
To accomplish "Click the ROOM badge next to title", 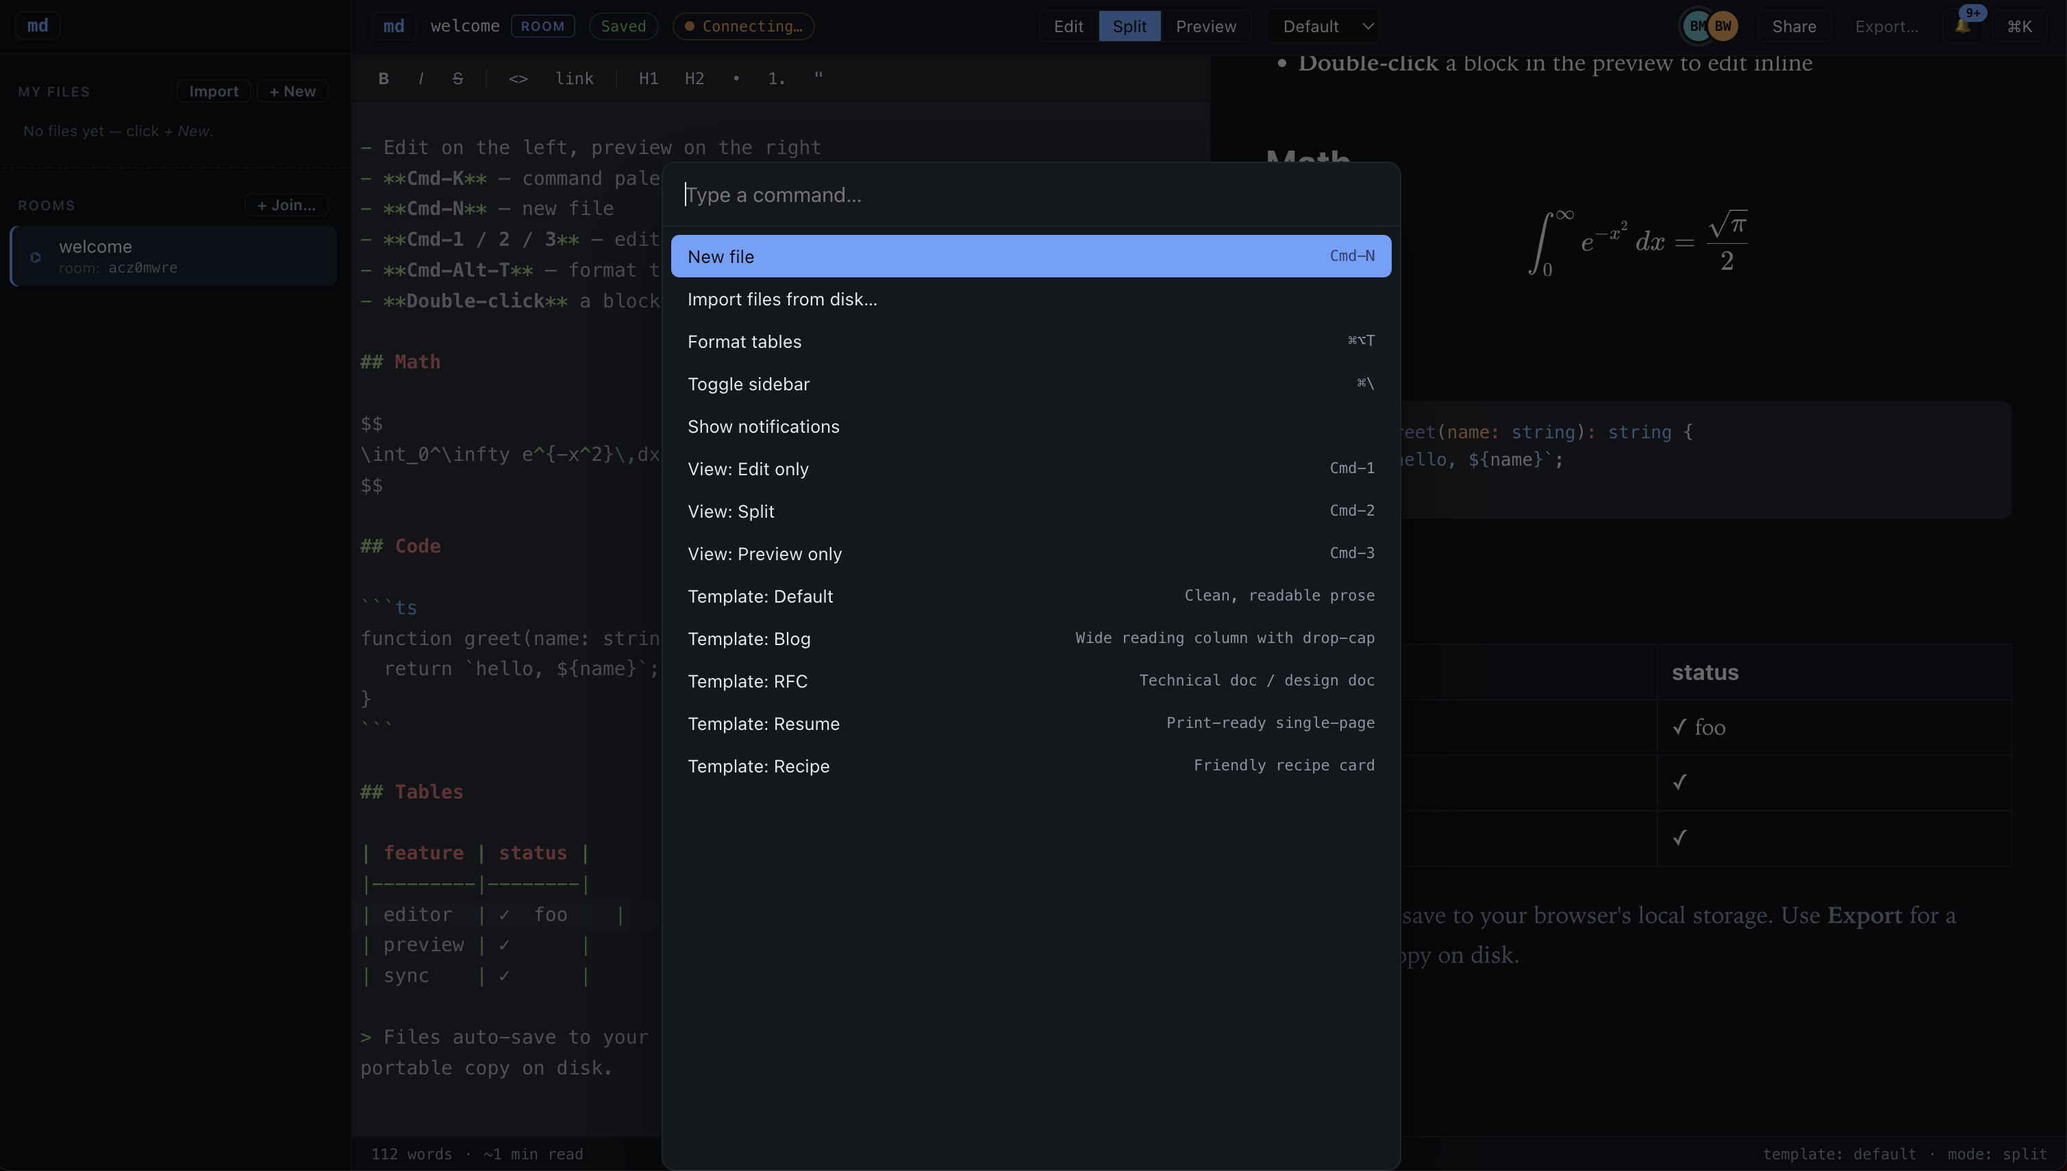I will coord(542,26).
